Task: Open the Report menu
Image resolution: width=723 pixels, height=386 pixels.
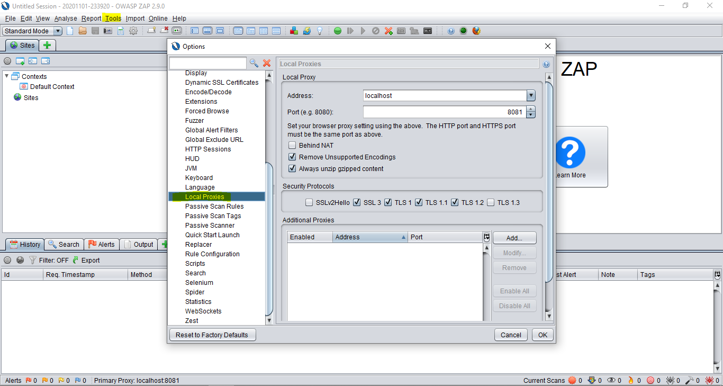Action: (x=91, y=18)
